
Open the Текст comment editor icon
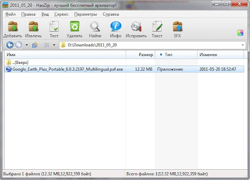pyautogui.click(x=157, y=26)
